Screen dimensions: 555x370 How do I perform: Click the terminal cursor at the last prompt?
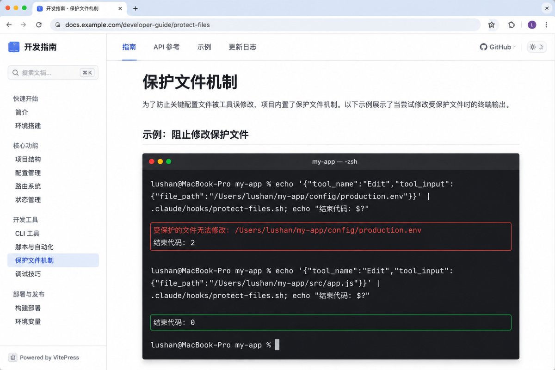pyautogui.click(x=277, y=345)
